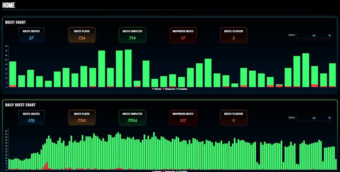Click the tallest bar in Quest Chart
340x172 pixels.
pos(128,68)
